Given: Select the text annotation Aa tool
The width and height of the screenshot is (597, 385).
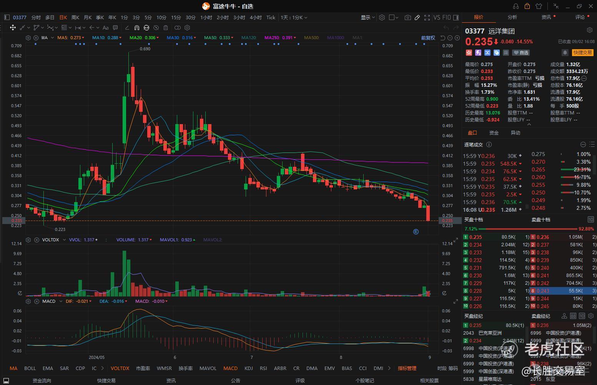Looking at the screenshot, I should tap(105, 28).
